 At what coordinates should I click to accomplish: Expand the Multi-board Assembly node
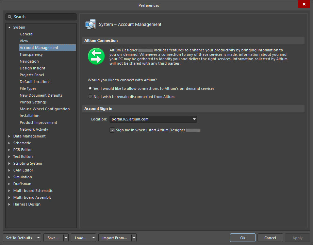coord(9,197)
